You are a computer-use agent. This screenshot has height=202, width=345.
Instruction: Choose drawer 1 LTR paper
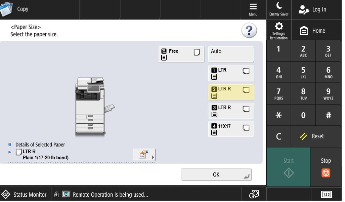click(x=231, y=73)
